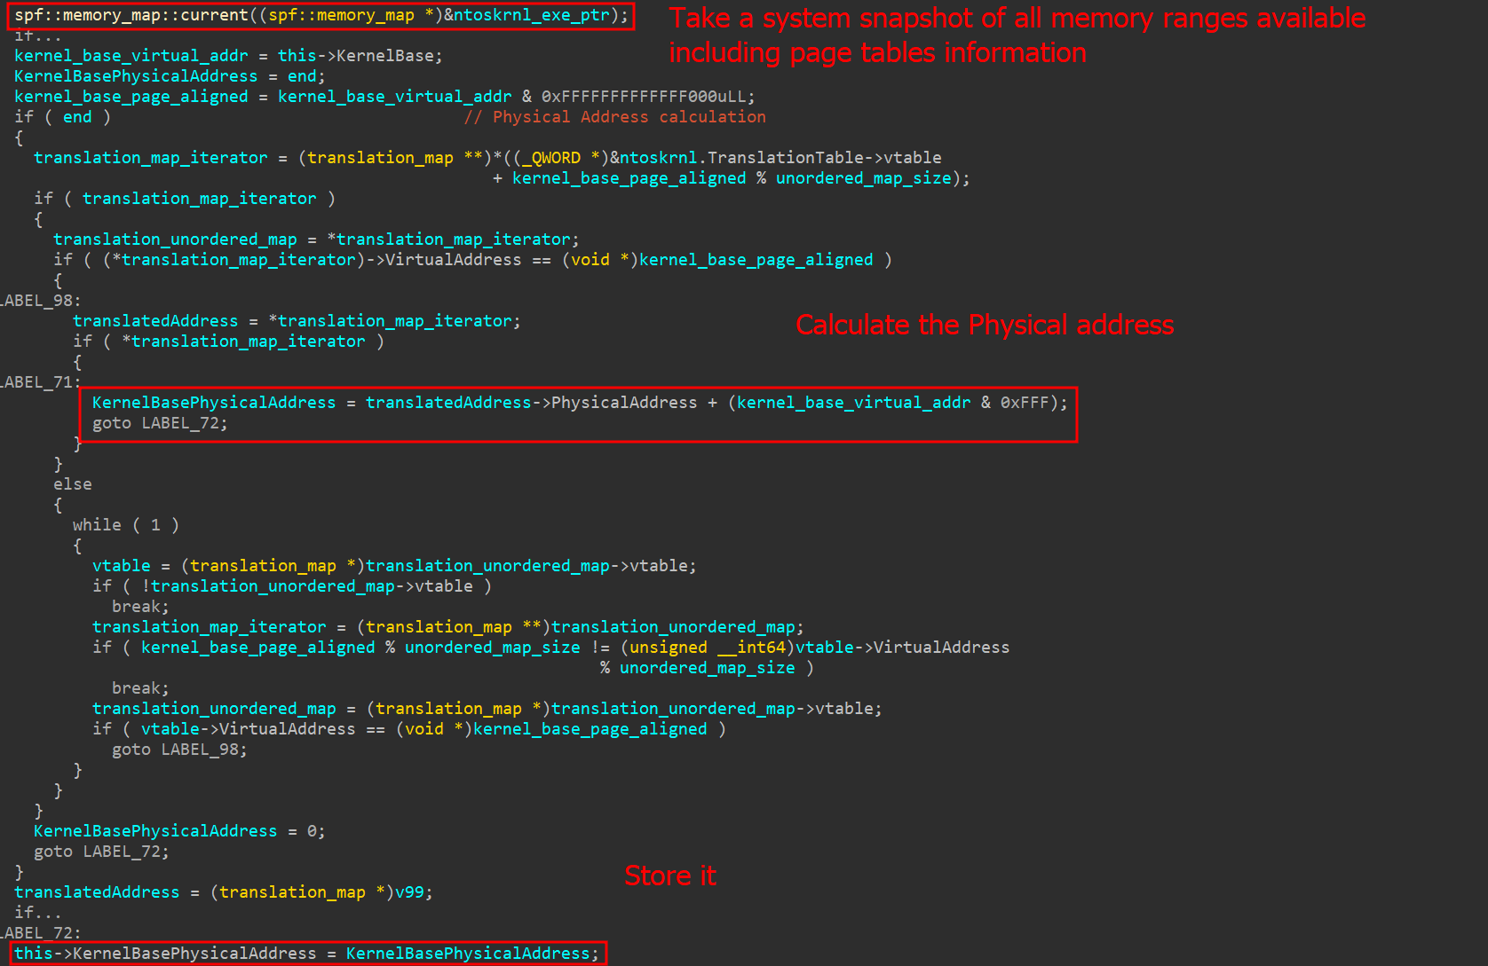
Task: Click the red 'Store it' annotation
Action: point(669,876)
